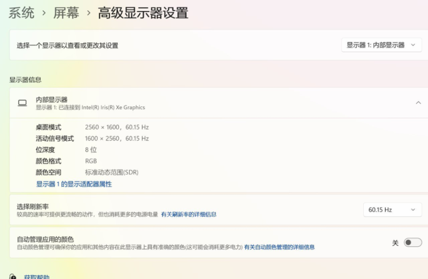428x279 pixels.
Task: Click the 高级显示器设置 breadcrumb title
Action: [x=143, y=13]
